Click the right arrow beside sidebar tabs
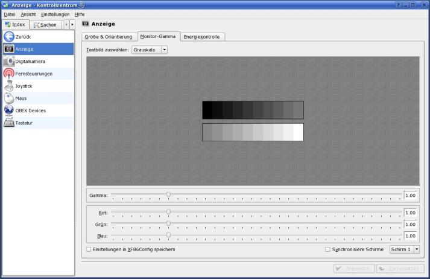430x279 pixels. 72,25
